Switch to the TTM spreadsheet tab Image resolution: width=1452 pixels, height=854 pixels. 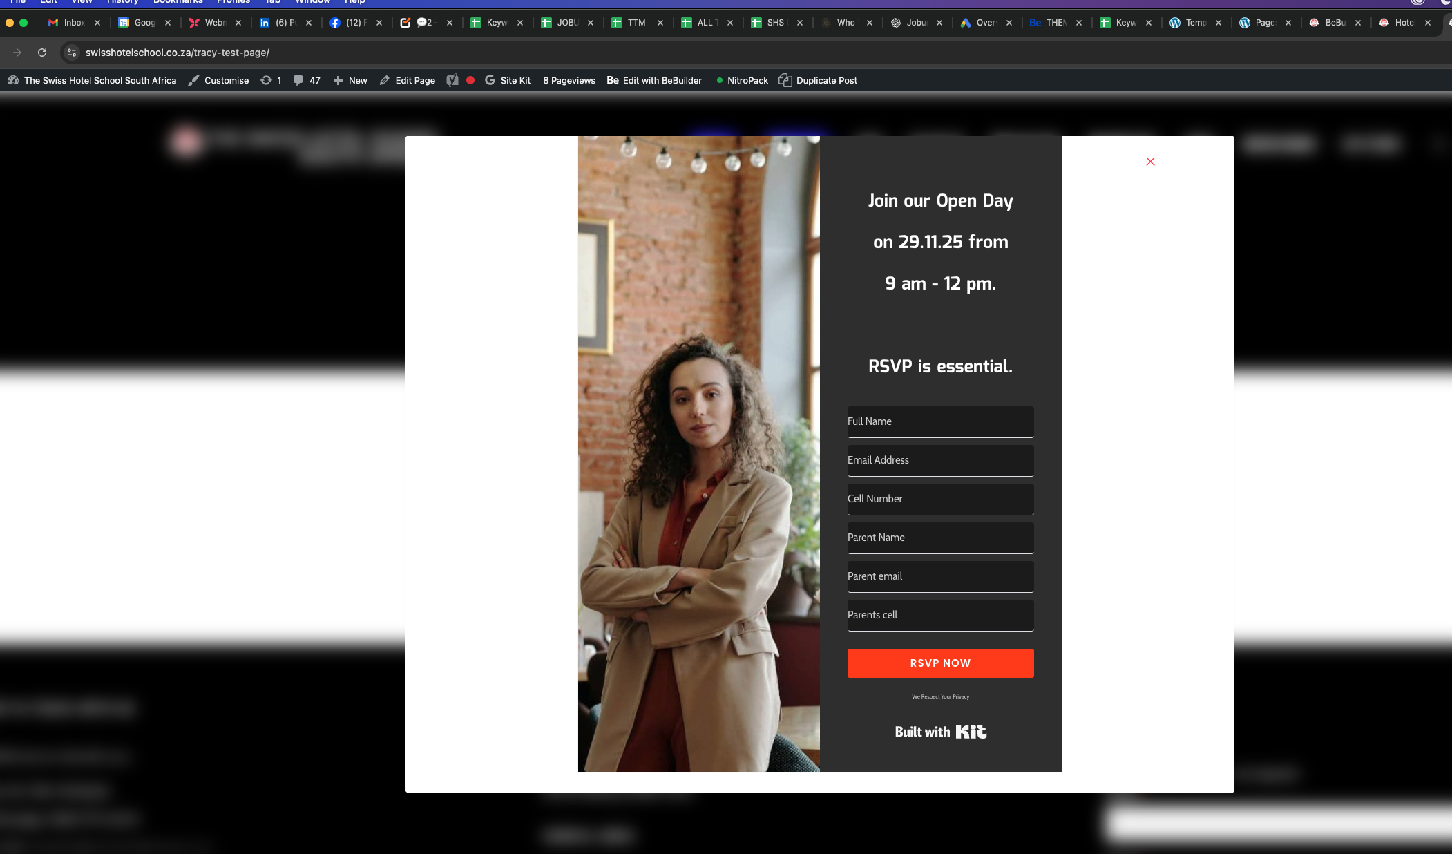pyautogui.click(x=630, y=23)
